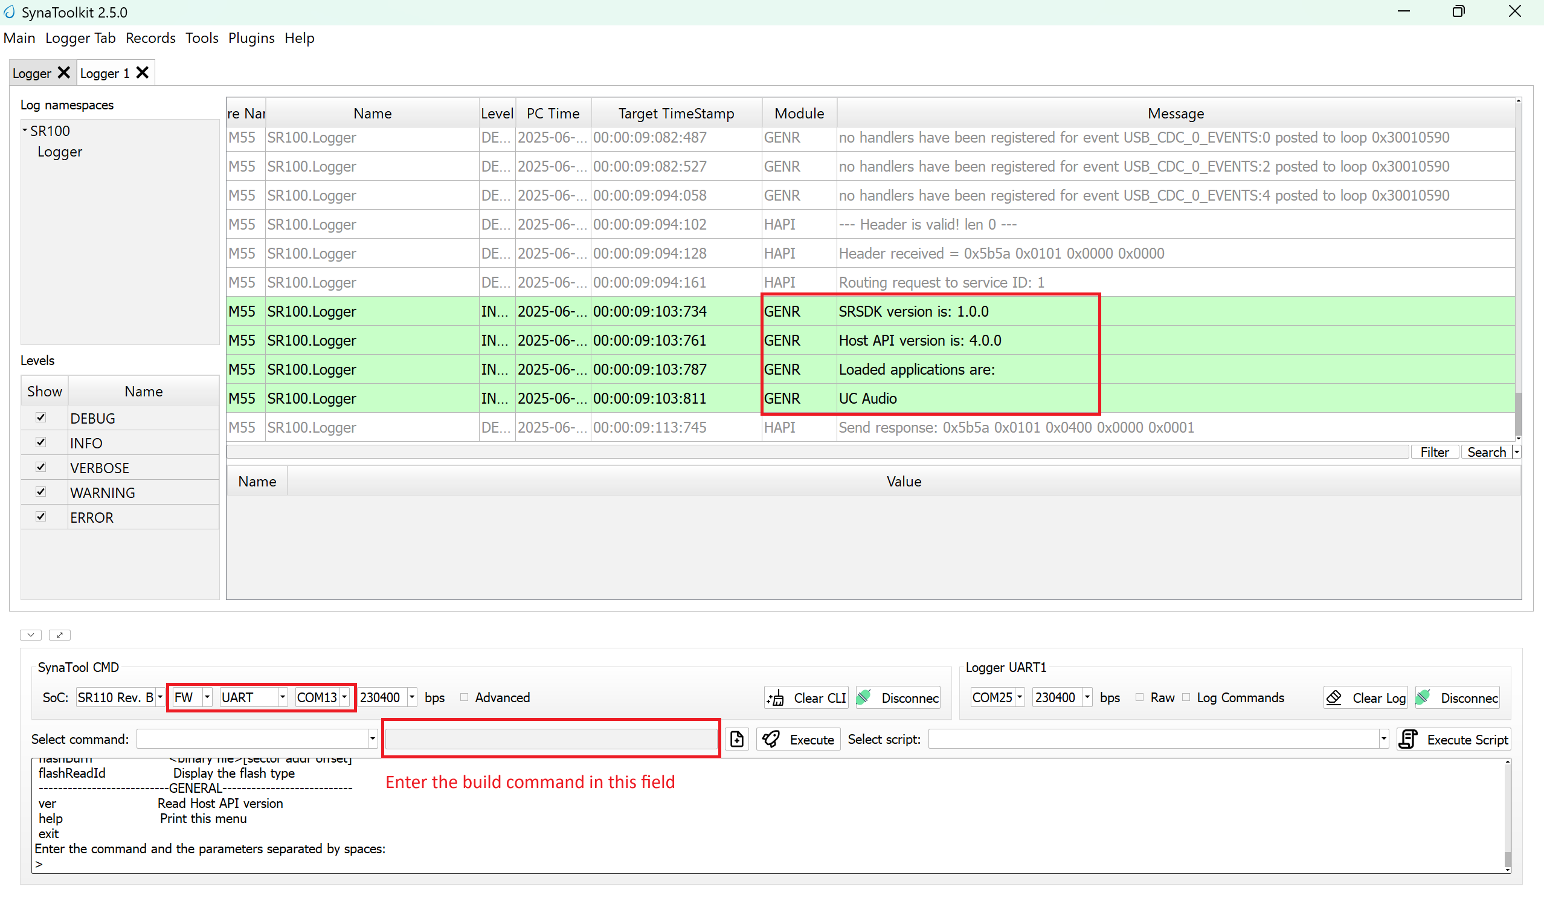
Task: Open the Plugins menu
Action: (251, 38)
